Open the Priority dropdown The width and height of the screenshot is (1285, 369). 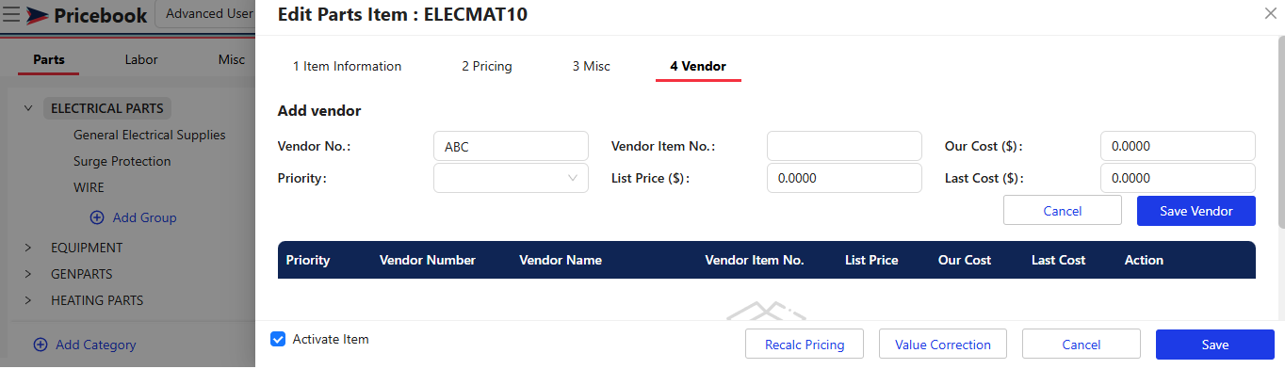tap(511, 178)
